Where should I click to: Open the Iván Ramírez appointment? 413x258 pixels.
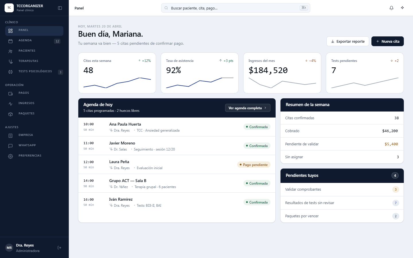(177, 202)
